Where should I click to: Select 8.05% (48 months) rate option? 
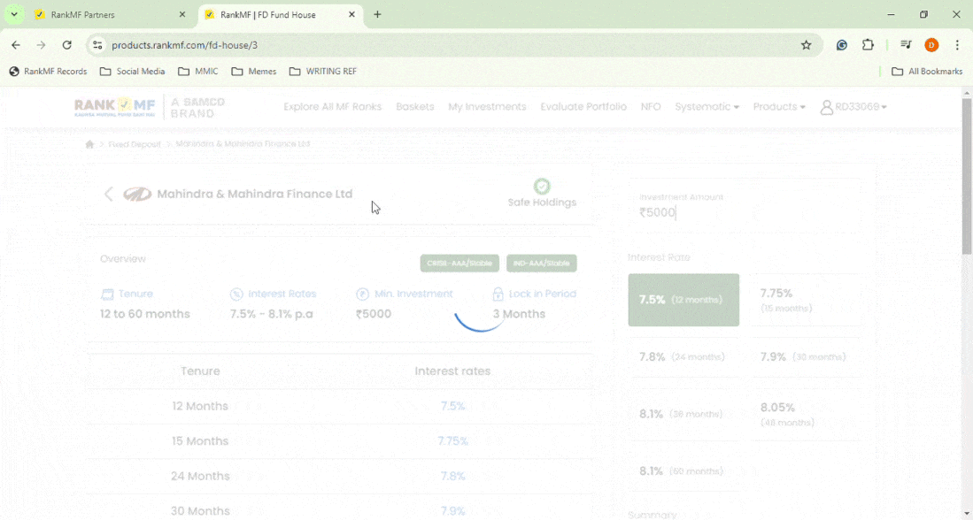coord(807,414)
